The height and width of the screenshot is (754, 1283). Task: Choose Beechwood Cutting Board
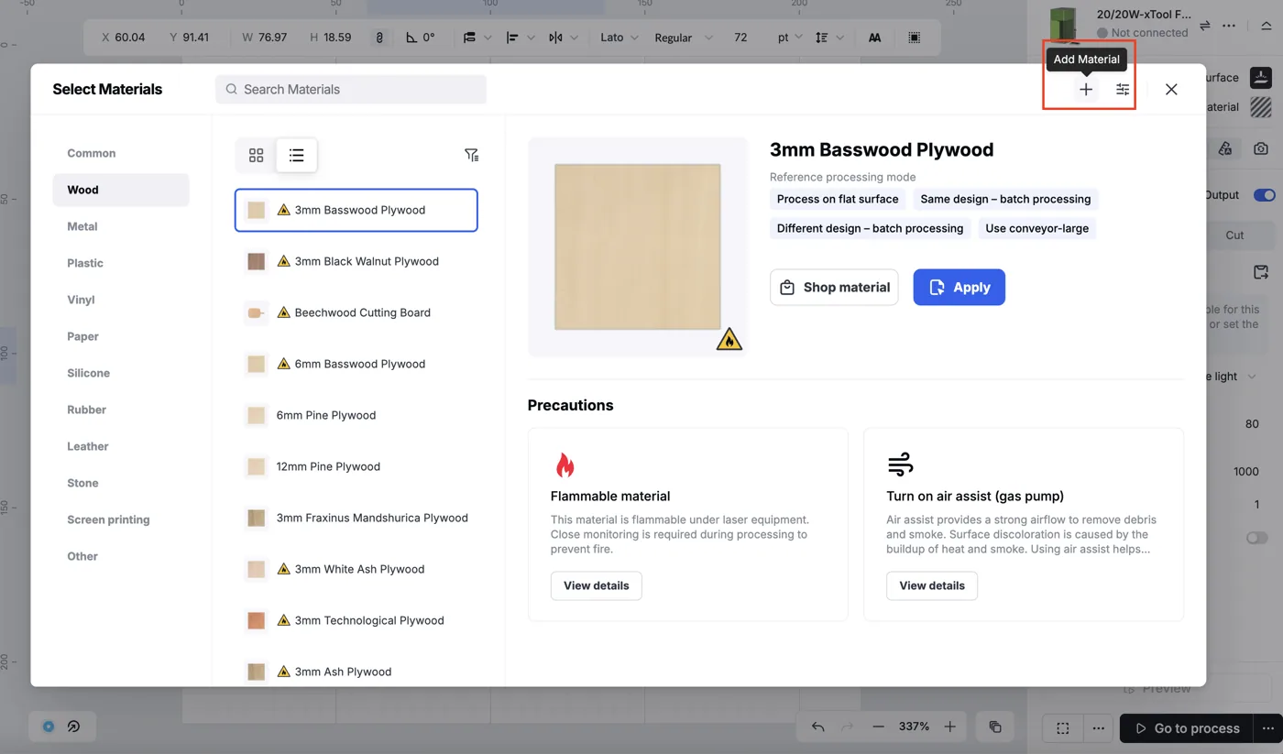pos(356,312)
